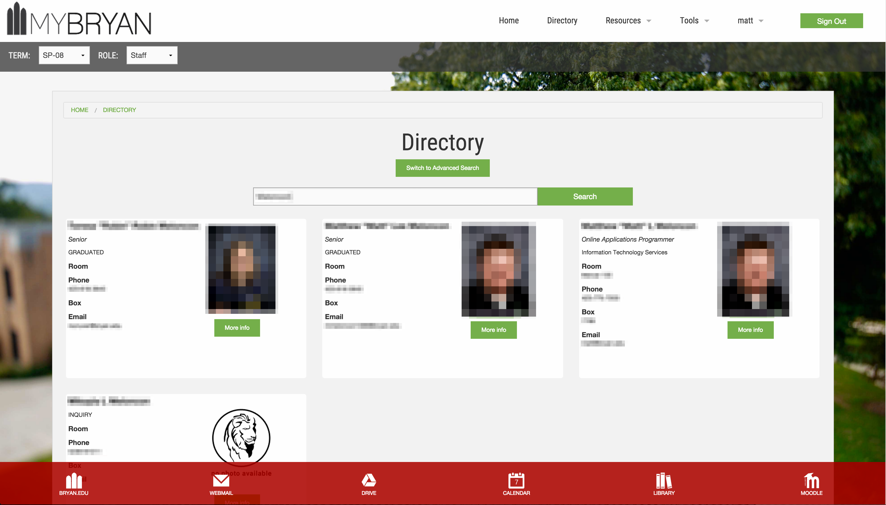The image size is (886, 505).
Task: Click HOME breadcrumb link
Action: tap(80, 110)
